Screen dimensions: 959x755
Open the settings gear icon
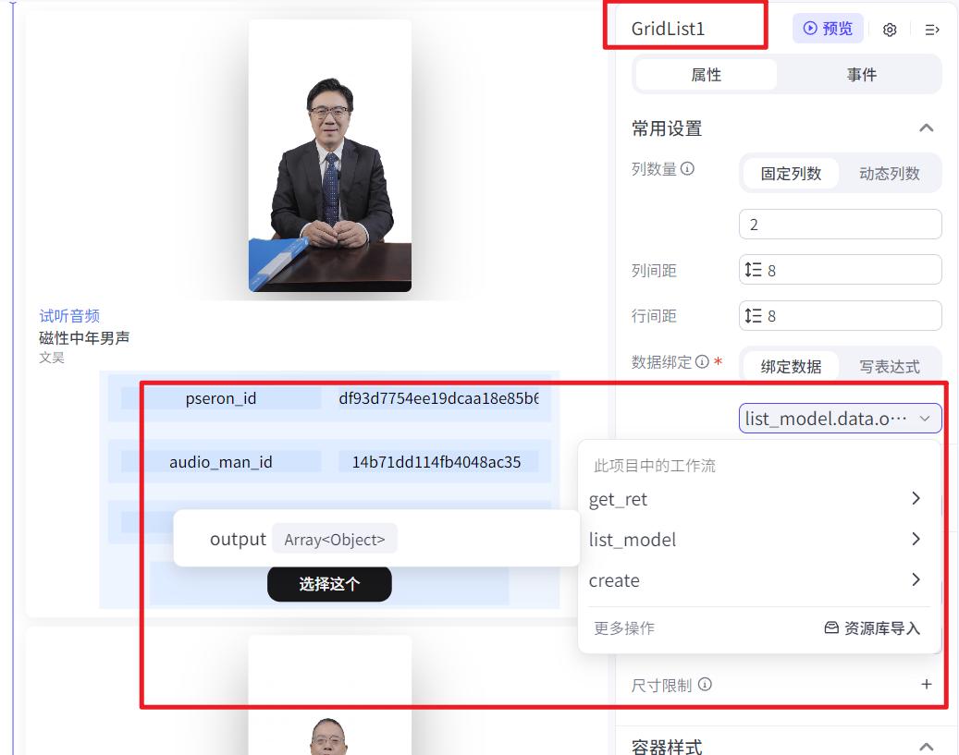[889, 29]
